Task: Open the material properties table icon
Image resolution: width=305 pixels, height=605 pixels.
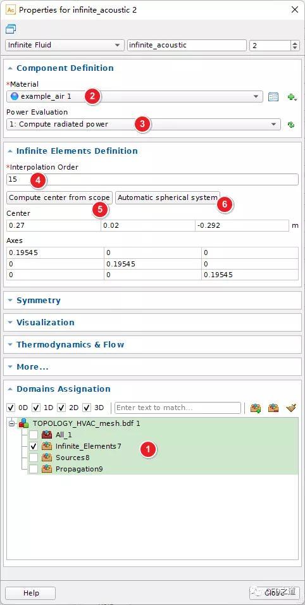Action: [x=273, y=97]
